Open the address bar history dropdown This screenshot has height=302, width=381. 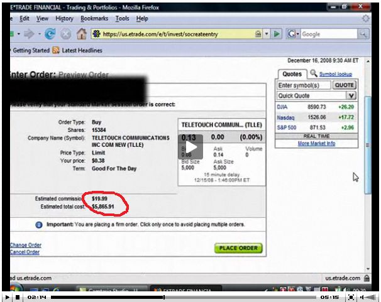(267, 34)
